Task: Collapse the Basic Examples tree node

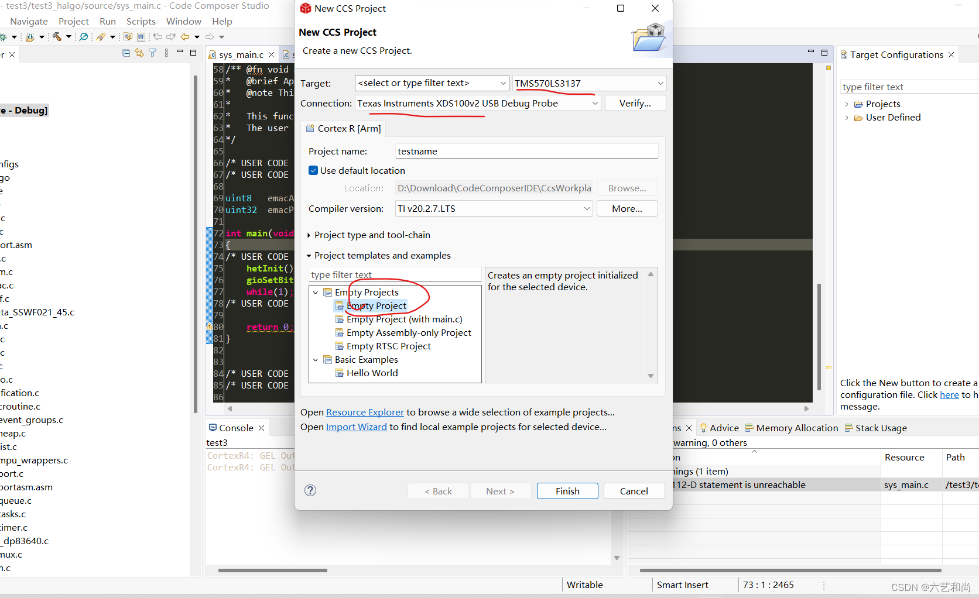Action: (x=316, y=359)
